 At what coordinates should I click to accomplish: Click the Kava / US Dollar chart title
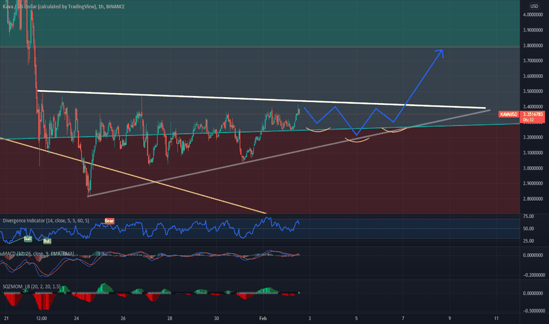64,6
